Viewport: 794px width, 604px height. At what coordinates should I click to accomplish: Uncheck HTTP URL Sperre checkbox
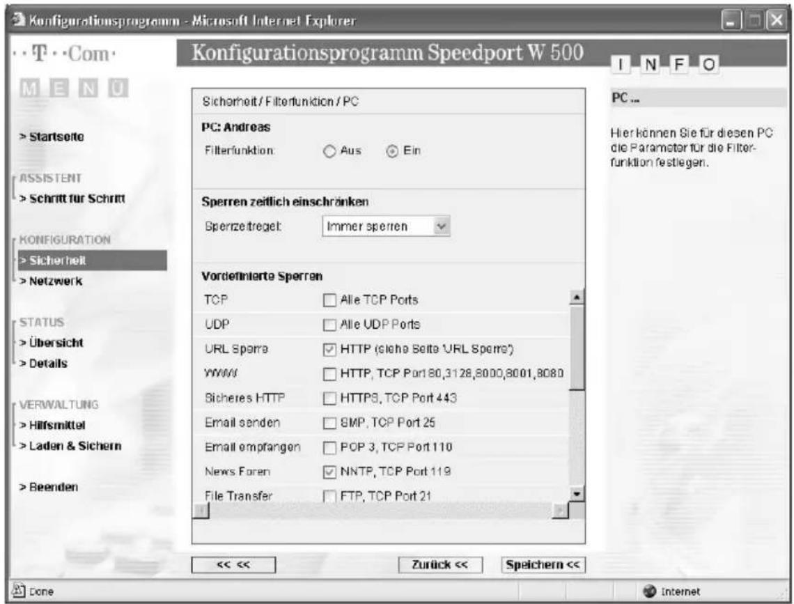[x=329, y=349]
